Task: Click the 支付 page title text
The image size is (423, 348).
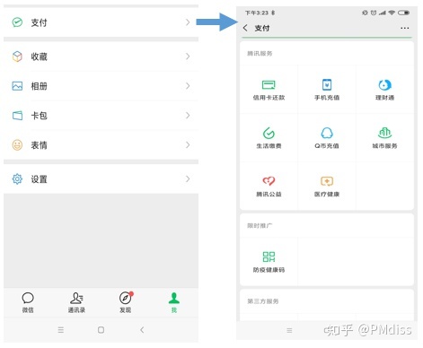Action: click(262, 28)
